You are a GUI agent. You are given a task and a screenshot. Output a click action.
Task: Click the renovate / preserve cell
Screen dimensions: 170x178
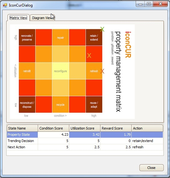point(27,38)
